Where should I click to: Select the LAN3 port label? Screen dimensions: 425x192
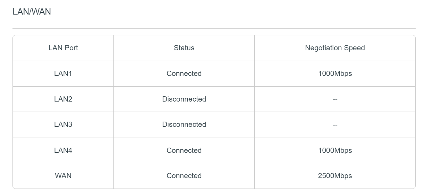click(63, 124)
